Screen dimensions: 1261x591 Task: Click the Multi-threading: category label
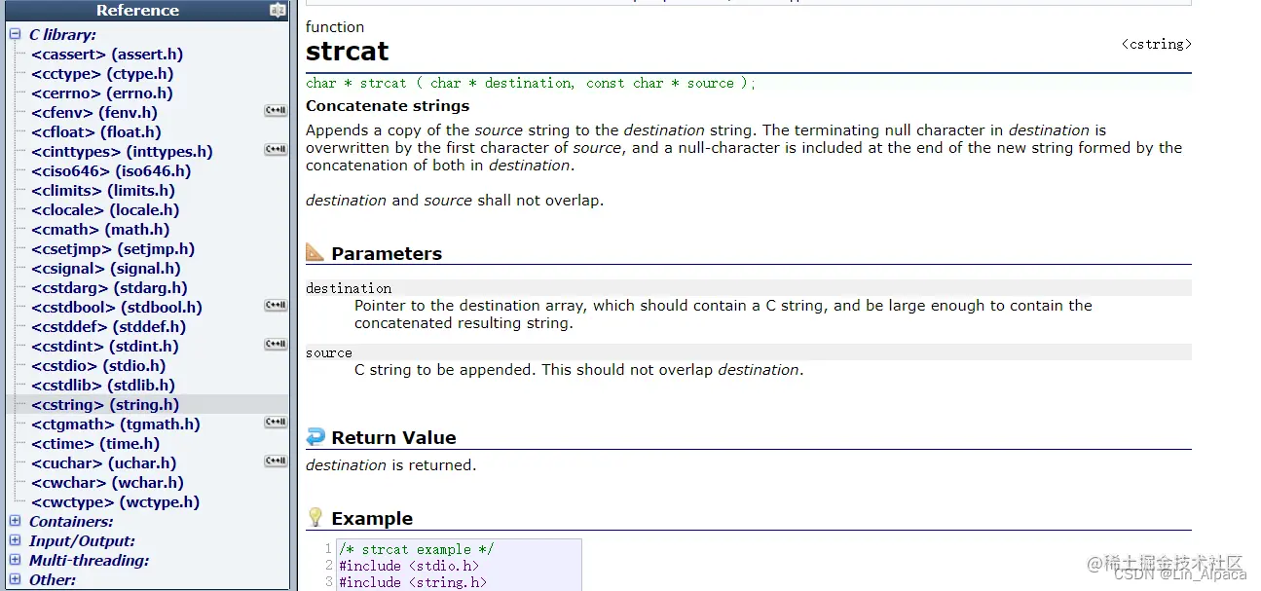(90, 561)
